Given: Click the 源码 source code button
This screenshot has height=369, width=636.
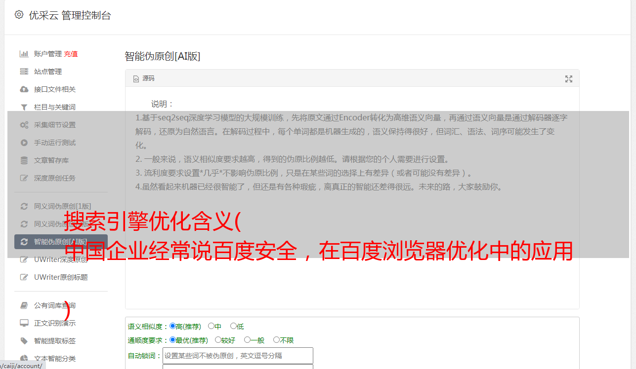Looking at the screenshot, I should pyautogui.click(x=144, y=78).
